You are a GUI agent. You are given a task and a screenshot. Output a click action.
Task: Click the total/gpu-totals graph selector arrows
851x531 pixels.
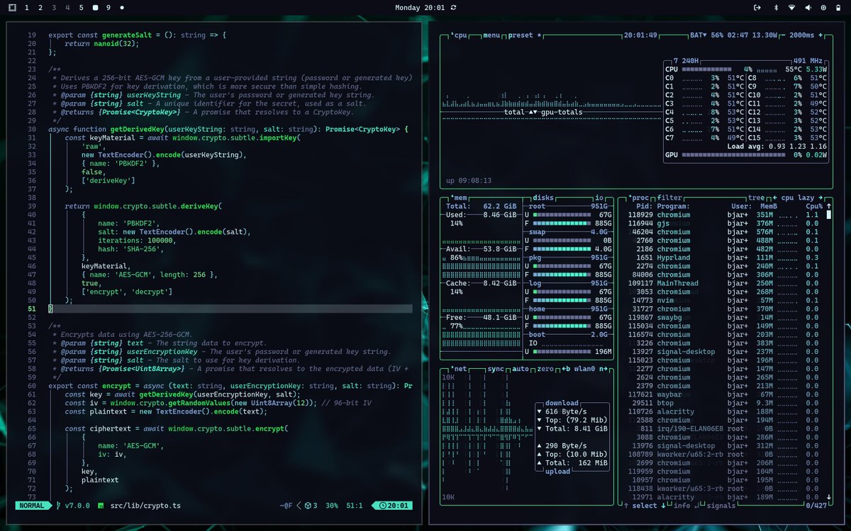(533, 112)
